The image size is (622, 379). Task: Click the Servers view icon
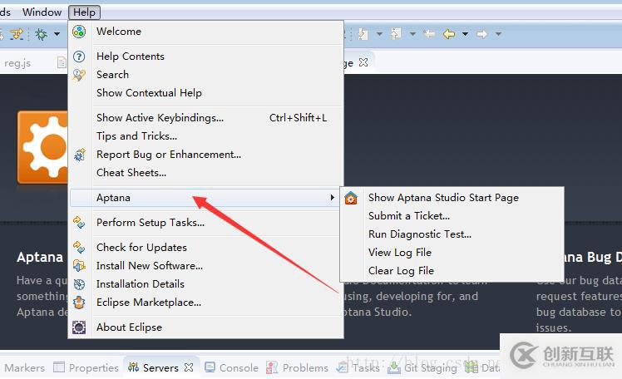pos(133,367)
